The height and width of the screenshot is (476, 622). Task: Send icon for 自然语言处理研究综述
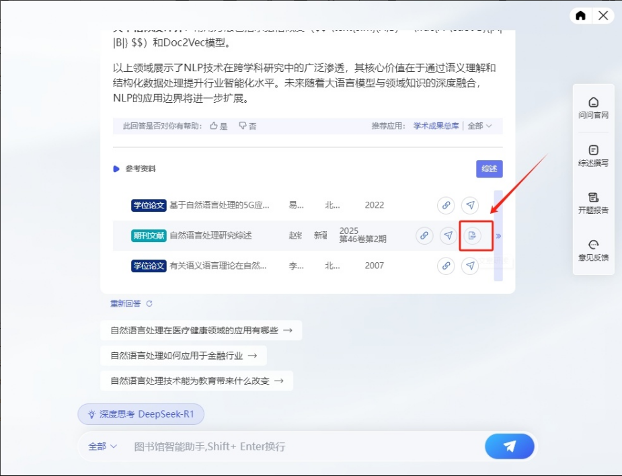(449, 235)
